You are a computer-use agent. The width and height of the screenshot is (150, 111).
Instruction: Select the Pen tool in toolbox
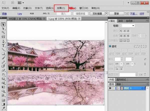[3, 41]
